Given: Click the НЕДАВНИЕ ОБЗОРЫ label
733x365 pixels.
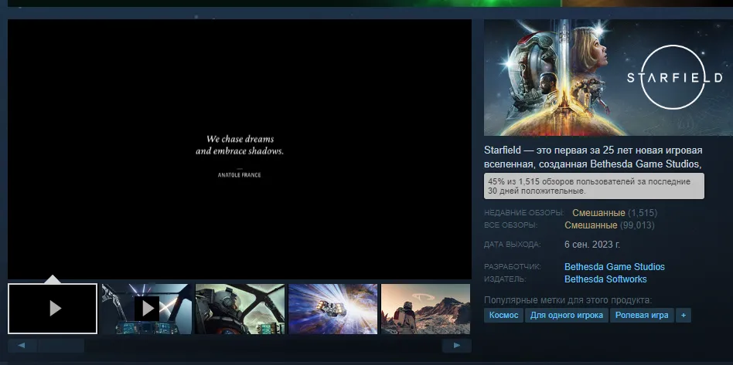Looking at the screenshot, I should coord(524,213).
